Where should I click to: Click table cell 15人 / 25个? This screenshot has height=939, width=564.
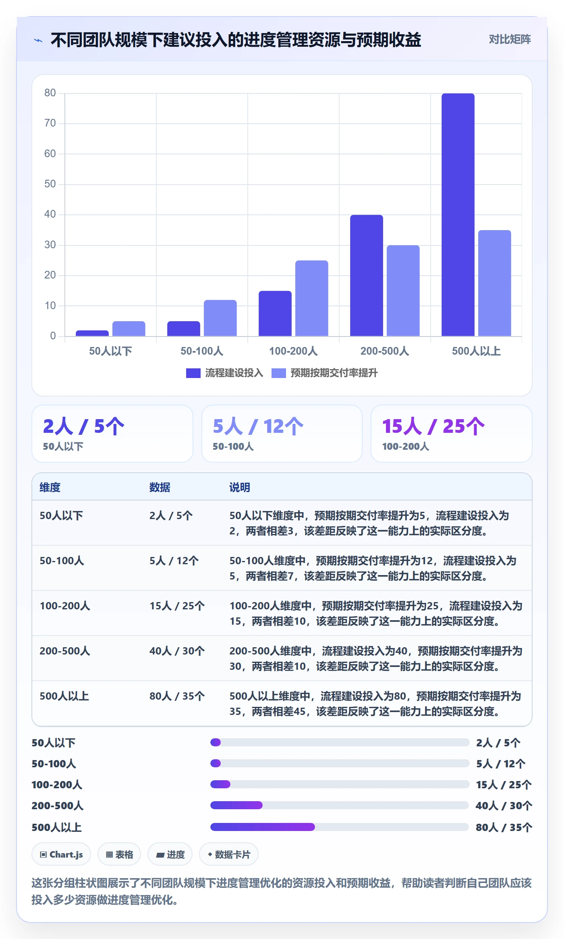tap(177, 606)
